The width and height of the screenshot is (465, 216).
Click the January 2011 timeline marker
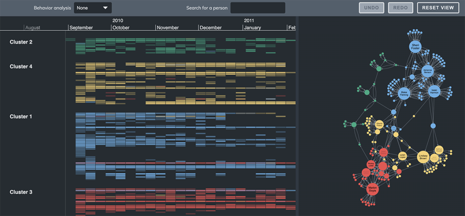click(x=252, y=28)
